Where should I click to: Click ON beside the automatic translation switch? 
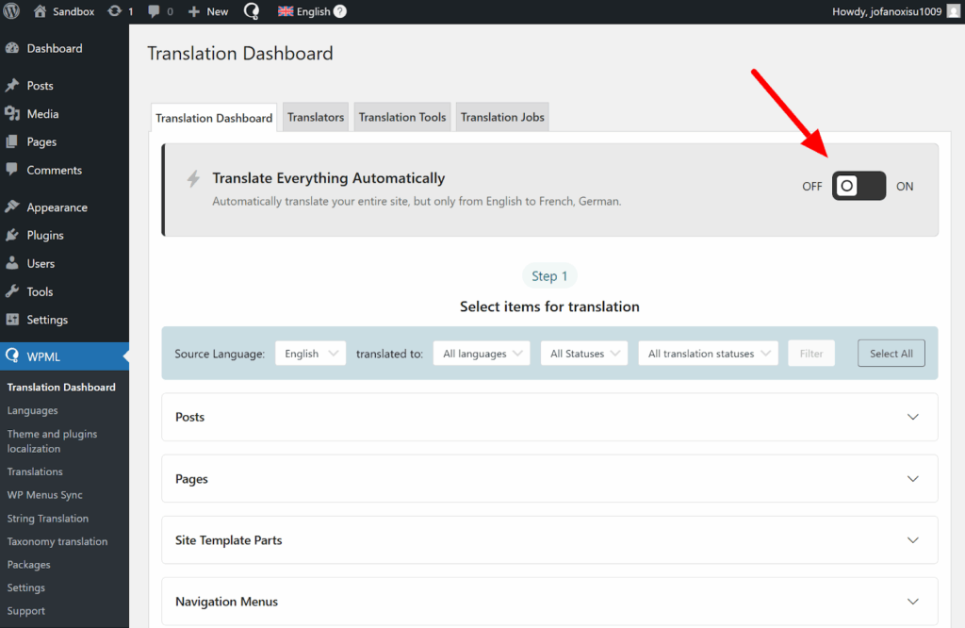904,186
